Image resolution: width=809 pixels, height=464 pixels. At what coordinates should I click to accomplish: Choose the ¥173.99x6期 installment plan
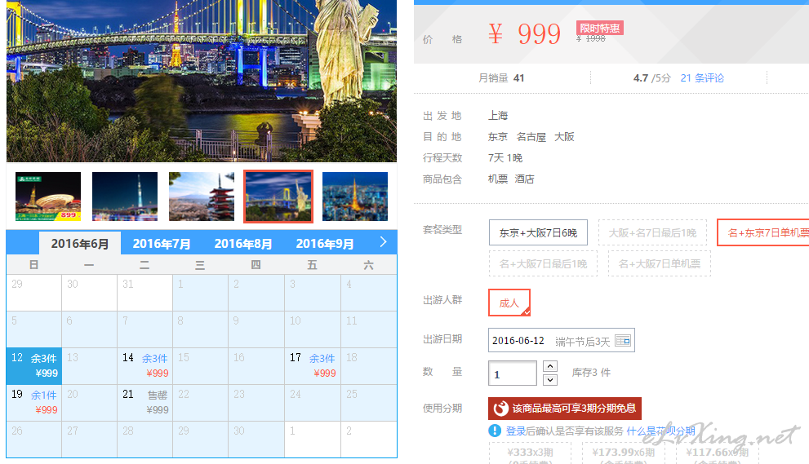pos(623,453)
